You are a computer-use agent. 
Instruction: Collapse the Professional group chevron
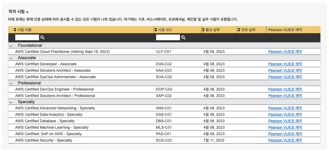(11, 84)
